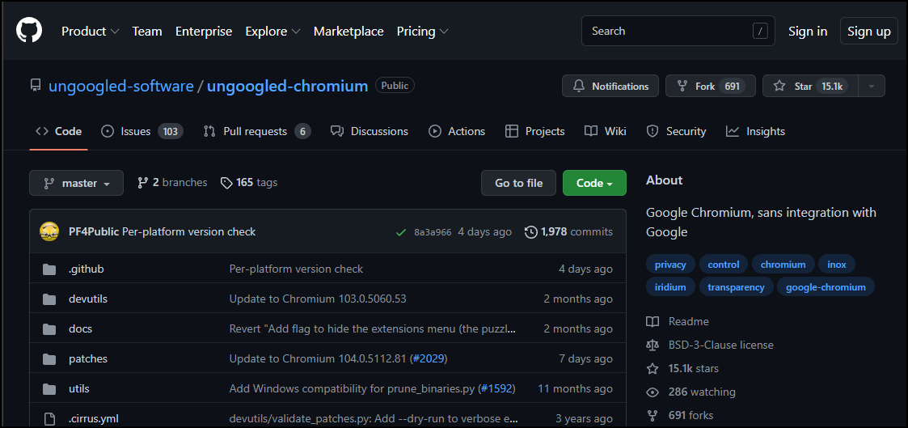Screen dimensions: 908x428
Task: Click the BSD-3-Clause license link
Action: (x=721, y=345)
